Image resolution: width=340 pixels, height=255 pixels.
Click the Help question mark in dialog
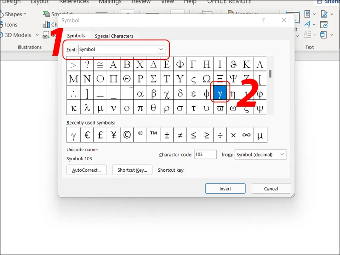[263, 20]
